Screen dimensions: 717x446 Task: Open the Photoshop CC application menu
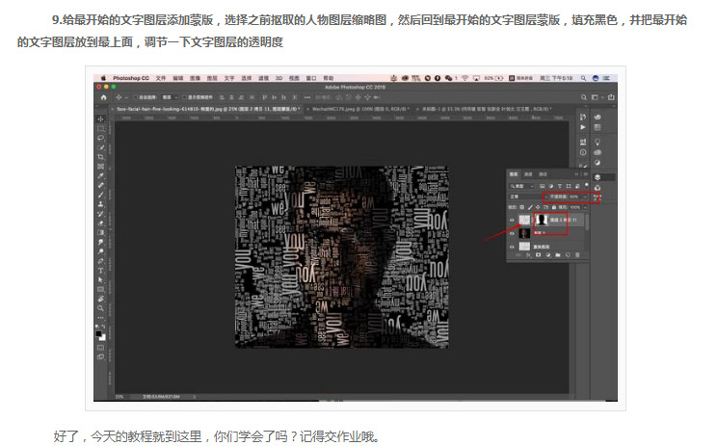coord(131,79)
